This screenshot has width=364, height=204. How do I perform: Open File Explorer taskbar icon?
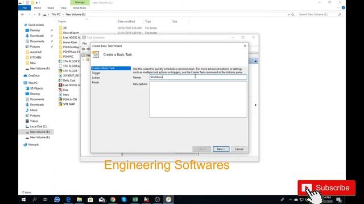click(x=80, y=199)
